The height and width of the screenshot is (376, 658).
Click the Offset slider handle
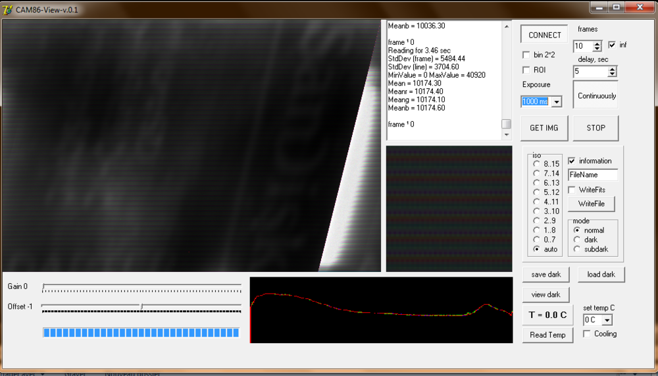pyautogui.click(x=142, y=307)
